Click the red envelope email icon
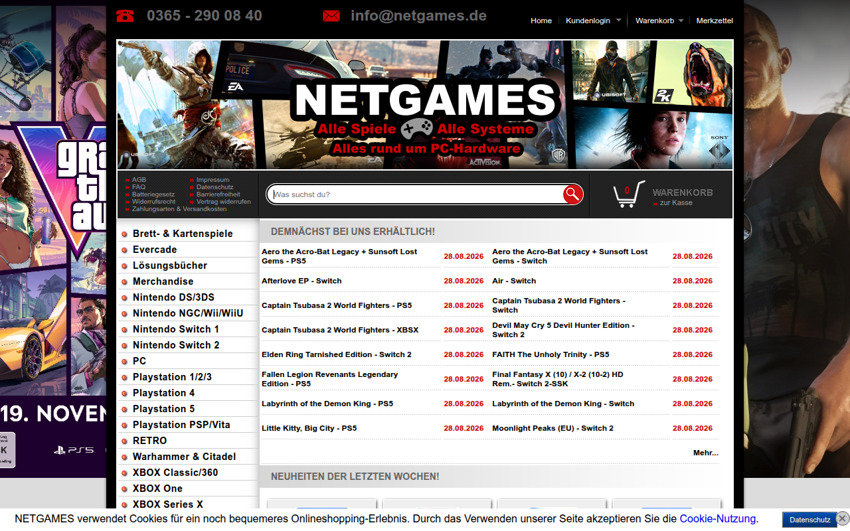The image size is (850, 531). pos(331,16)
